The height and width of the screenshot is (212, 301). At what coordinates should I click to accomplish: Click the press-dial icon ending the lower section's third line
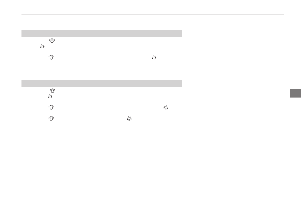pos(166,107)
